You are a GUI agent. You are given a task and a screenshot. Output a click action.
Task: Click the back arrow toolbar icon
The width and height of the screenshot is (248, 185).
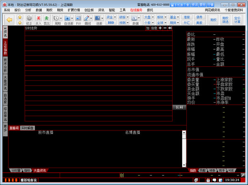click(9, 19)
